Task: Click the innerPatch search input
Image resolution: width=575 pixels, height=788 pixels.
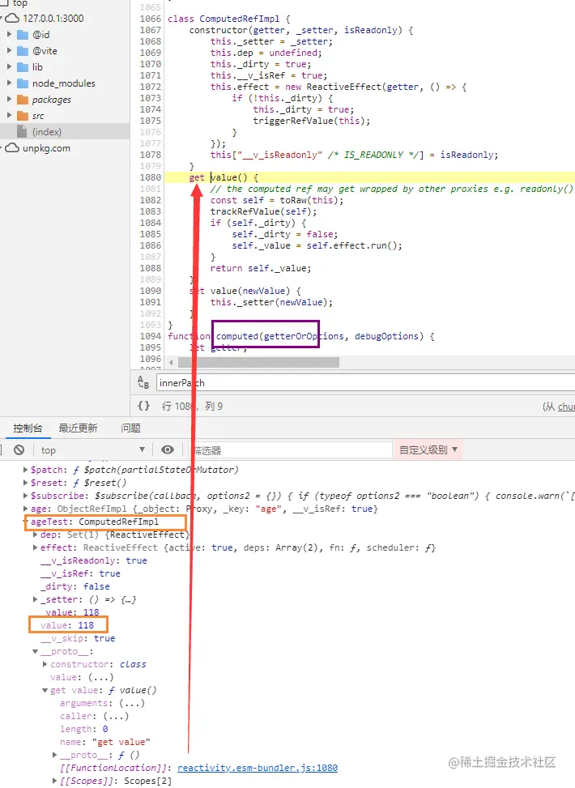Action: [x=365, y=383]
